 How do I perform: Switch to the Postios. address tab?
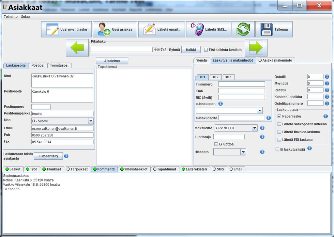point(38,65)
